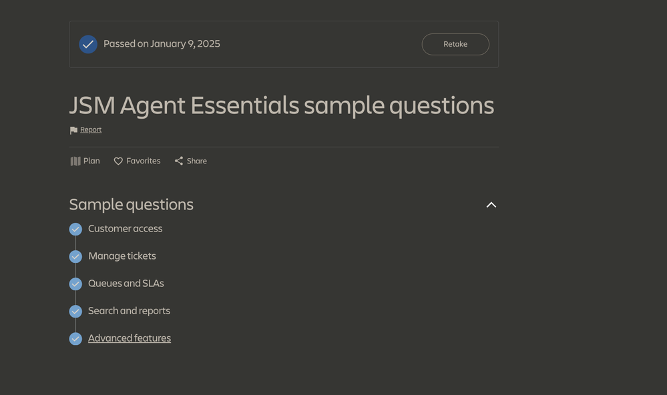Go to the Queues and SLAs lesson

tap(126, 283)
